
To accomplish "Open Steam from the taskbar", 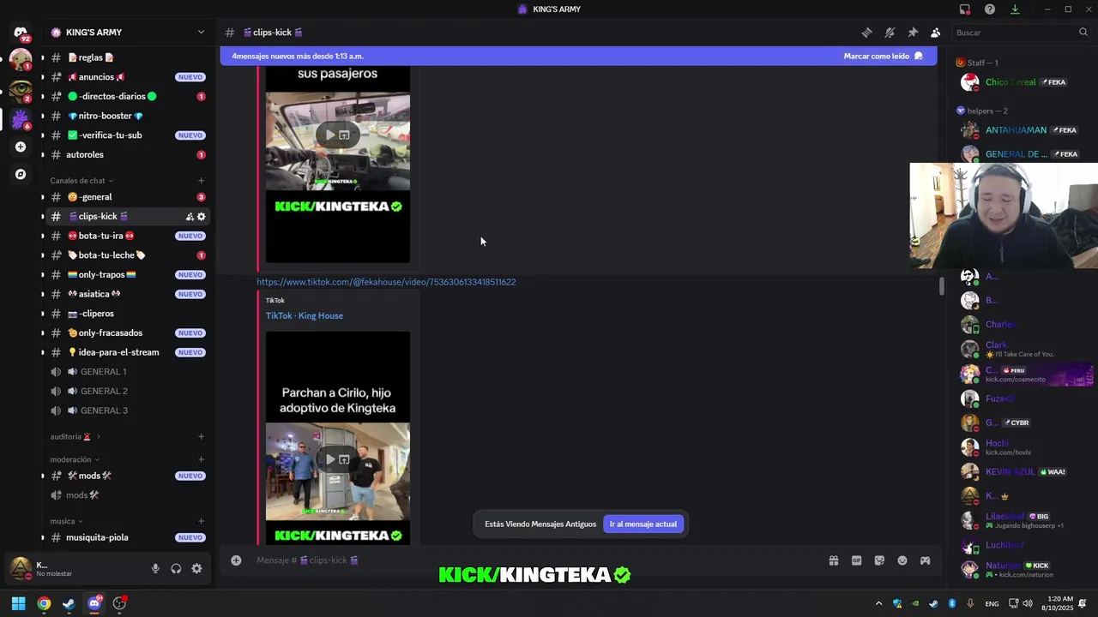I will (x=69, y=603).
